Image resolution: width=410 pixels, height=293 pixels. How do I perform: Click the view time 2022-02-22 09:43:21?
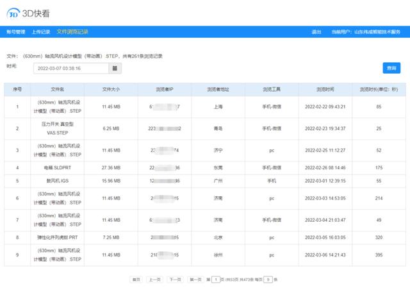(x=325, y=106)
